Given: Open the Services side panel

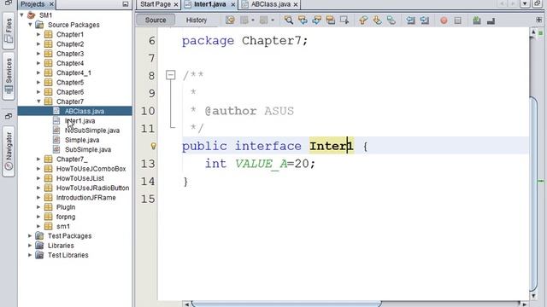Looking at the screenshot, I should pos(9,76).
